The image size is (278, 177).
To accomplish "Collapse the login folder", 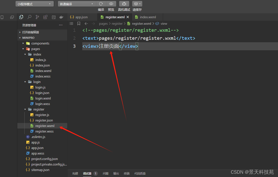I will click(x=42, y=82).
